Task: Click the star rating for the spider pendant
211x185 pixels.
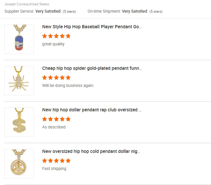Action: [x=56, y=77]
